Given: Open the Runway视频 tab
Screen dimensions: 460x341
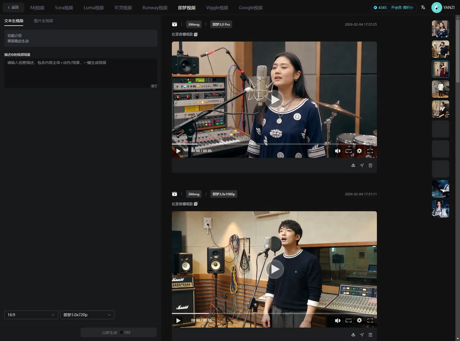Looking at the screenshot, I should (x=155, y=8).
